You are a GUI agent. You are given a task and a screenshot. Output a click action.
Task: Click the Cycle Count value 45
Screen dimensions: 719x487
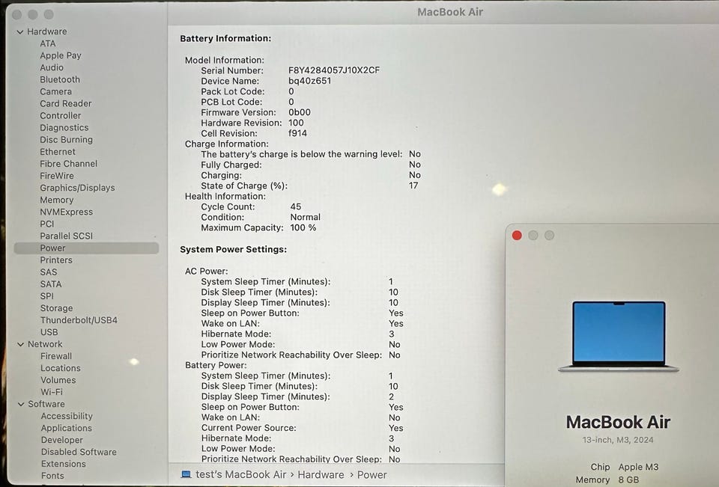tap(296, 206)
